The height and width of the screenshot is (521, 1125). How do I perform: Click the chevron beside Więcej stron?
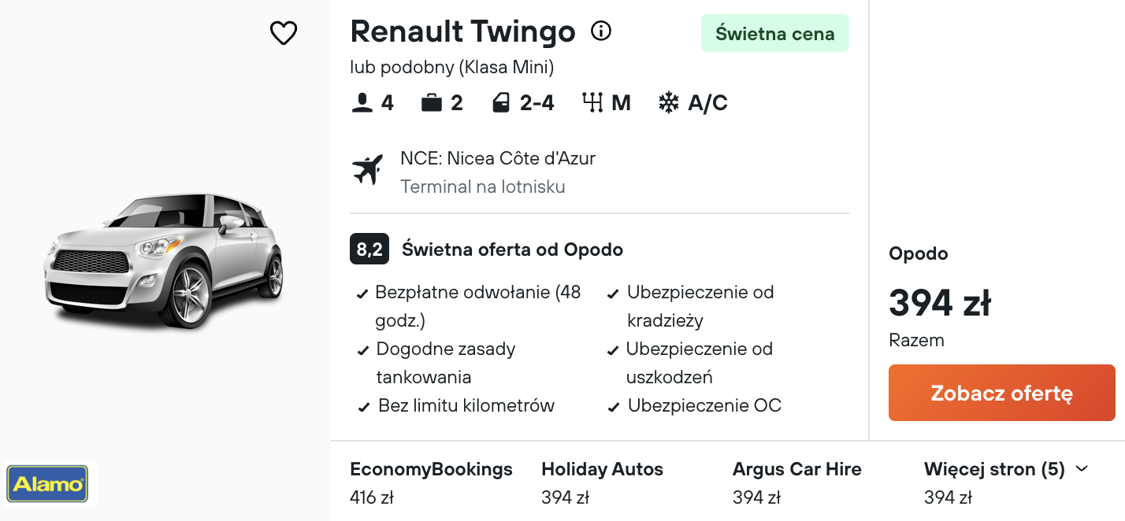point(1082,469)
